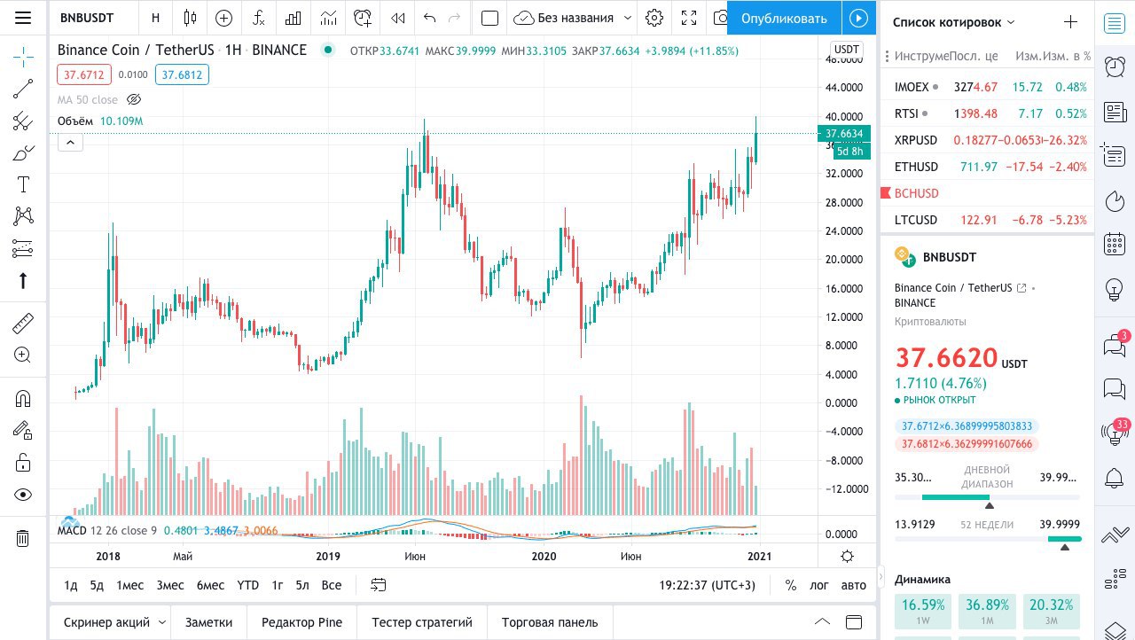Screen dimensions: 1135x640
Task: Click the 52-week "52 НЕДЕЛИ" range bar
Action: click(988, 539)
